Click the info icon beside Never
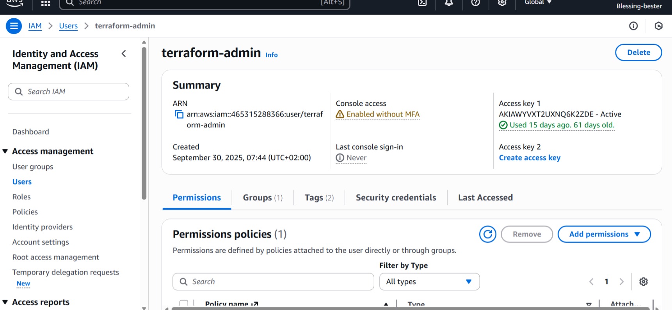 pyautogui.click(x=340, y=158)
